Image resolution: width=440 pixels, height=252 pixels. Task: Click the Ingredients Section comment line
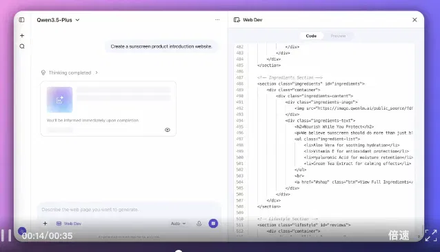pyautogui.click(x=290, y=77)
